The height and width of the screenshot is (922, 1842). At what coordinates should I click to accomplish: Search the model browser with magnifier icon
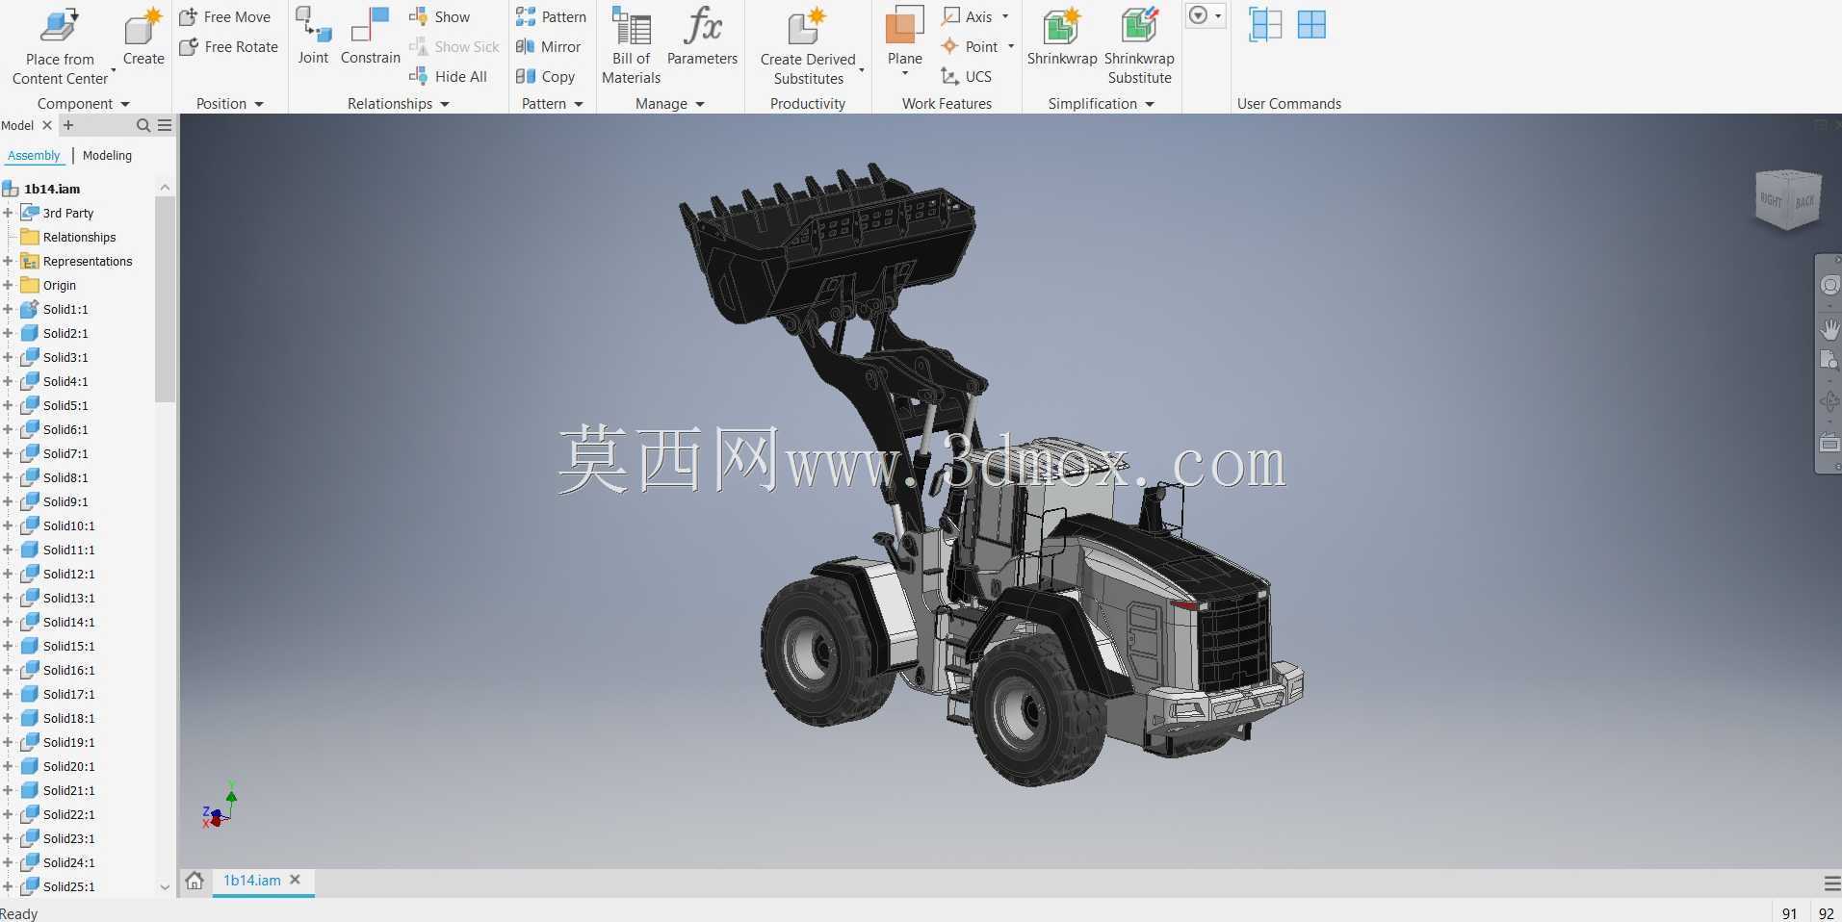tap(143, 125)
